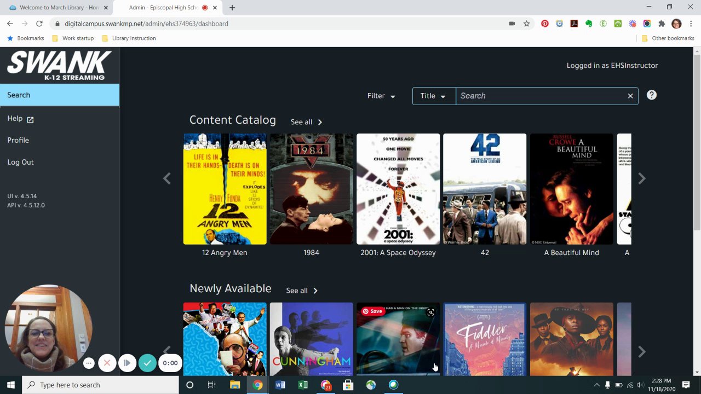The width and height of the screenshot is (701, 394).
Task: Open the Cunningham poster
Action: [311, 339]
